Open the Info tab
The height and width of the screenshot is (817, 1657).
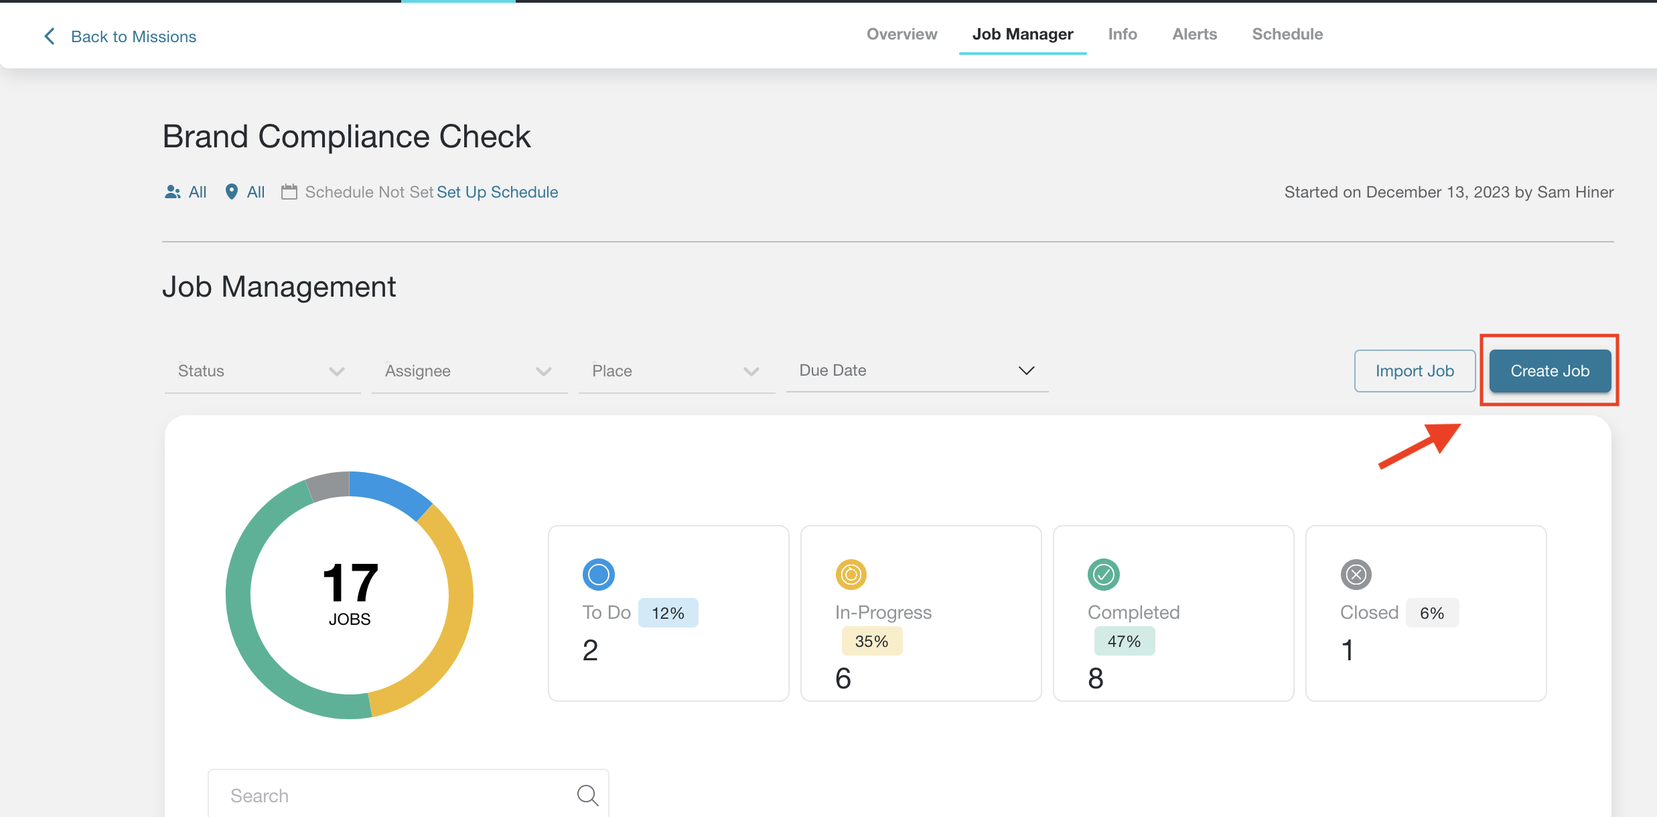coord(1123,34)
